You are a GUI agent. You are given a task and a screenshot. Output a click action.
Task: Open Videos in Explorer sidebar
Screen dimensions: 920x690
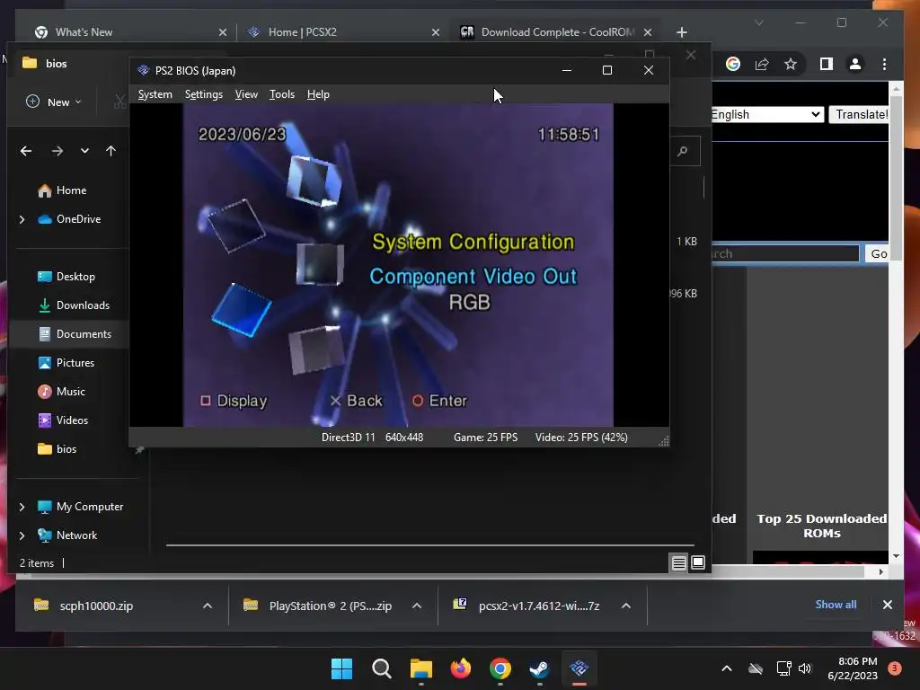point(72,420)
